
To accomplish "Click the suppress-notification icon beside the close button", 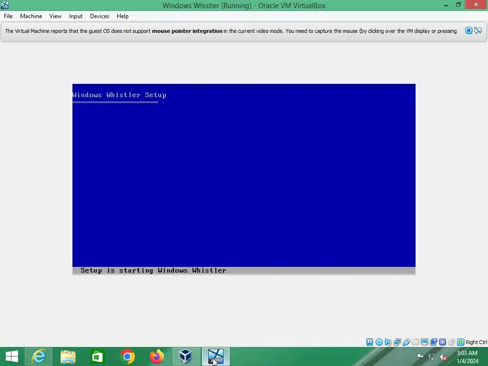I will [478, 30].
